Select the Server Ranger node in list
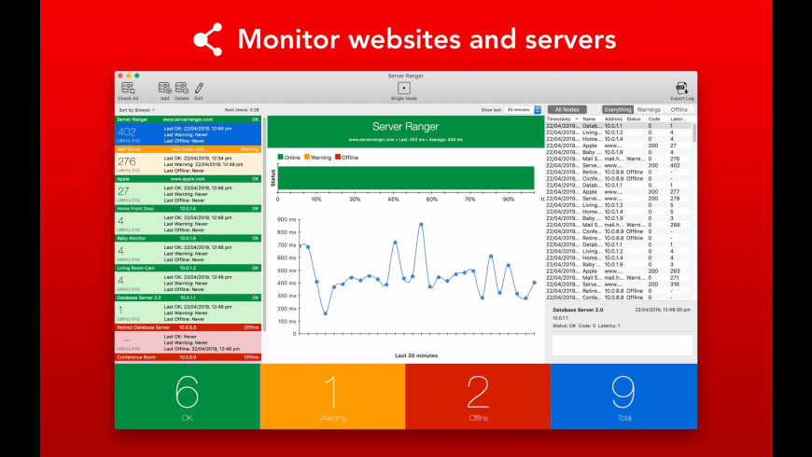812x457 pixels. pos(188,131)
